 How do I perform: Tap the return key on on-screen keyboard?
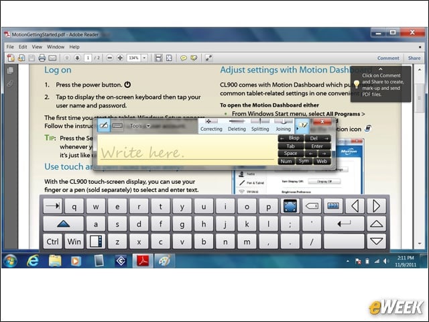click(344, 224)
